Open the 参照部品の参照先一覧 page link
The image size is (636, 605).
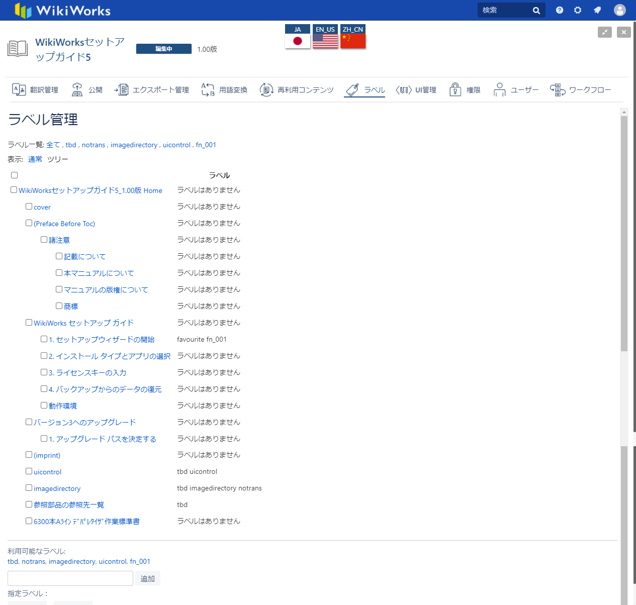pyautogui.click(x=69, y=505)
